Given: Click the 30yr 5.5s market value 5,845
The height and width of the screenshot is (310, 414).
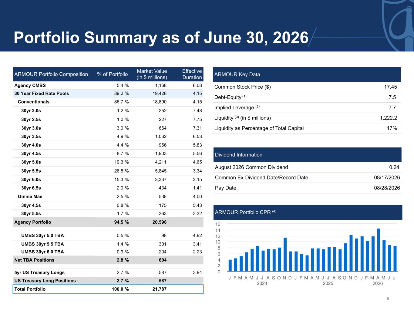Looking at the screenshot, I should pyautogui.click(x=161, y=171).
